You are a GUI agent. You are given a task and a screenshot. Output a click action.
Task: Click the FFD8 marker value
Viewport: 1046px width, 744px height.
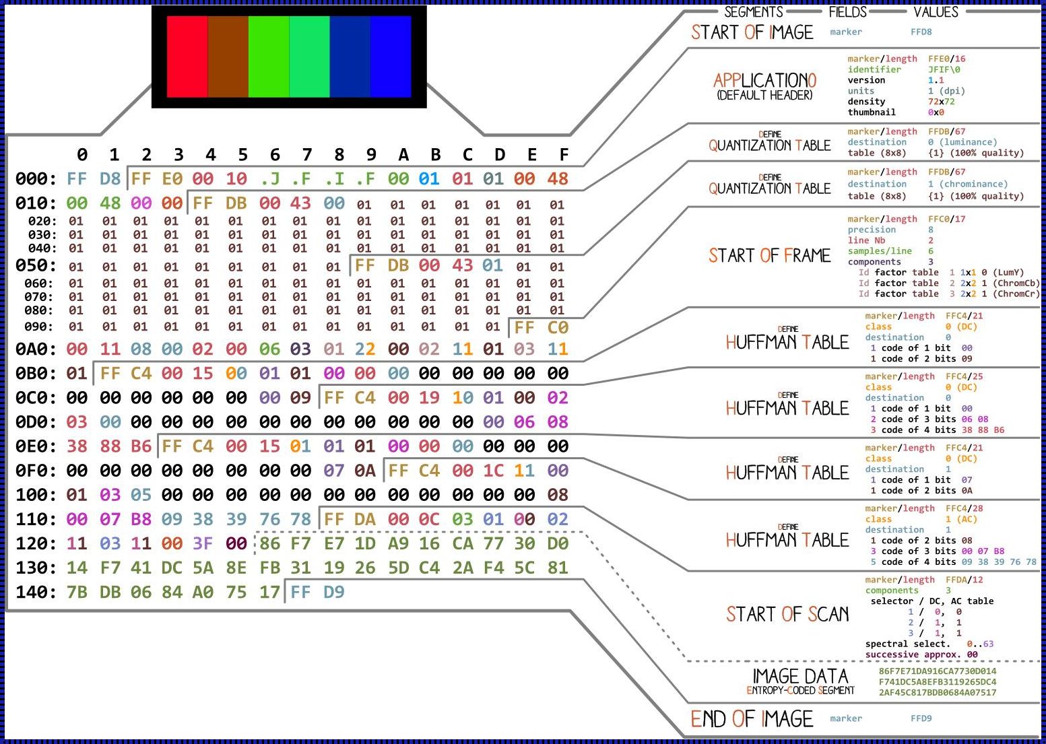tap(921, 32)
